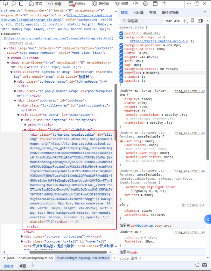Switch to the 布局 layout pane
The height and width of the screenshot is (271, 211).
(153, 13)
